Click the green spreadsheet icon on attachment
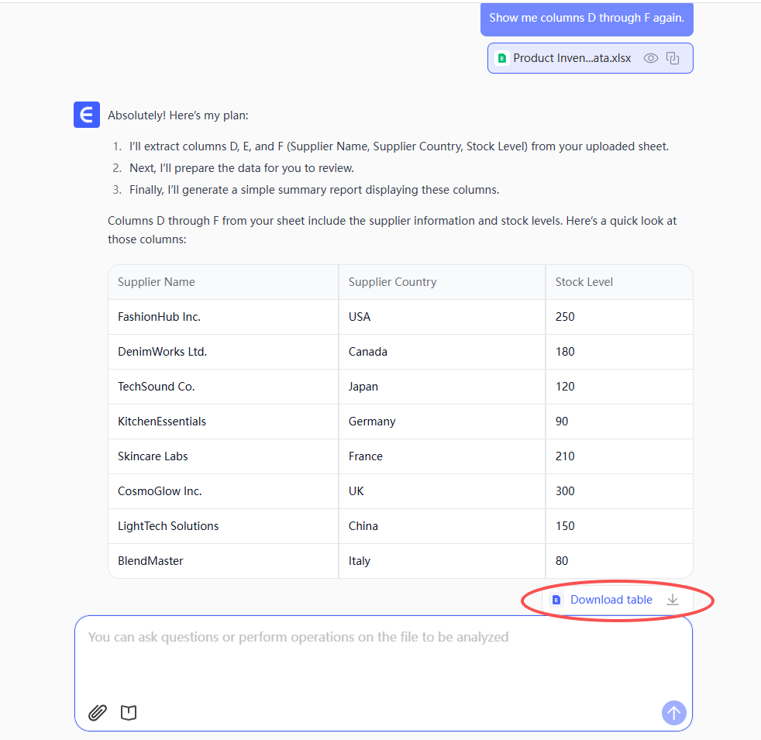The image size is (761, 740). 502,58
